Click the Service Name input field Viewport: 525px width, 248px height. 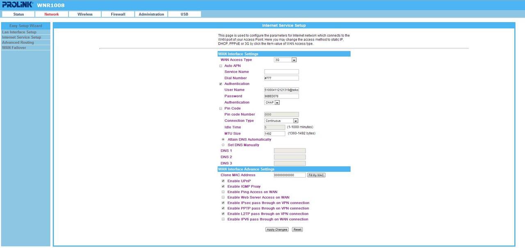click(281, 72)
